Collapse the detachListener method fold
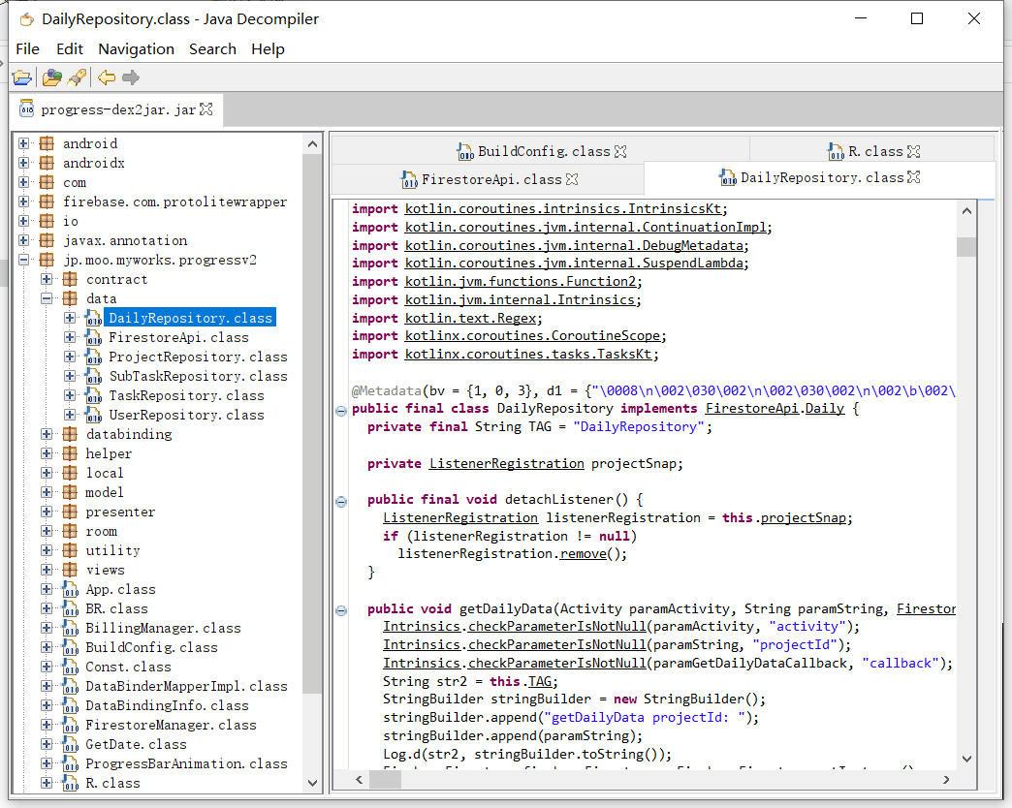Viewport: 1012px width, 808px height. click(x=341, y=501)
